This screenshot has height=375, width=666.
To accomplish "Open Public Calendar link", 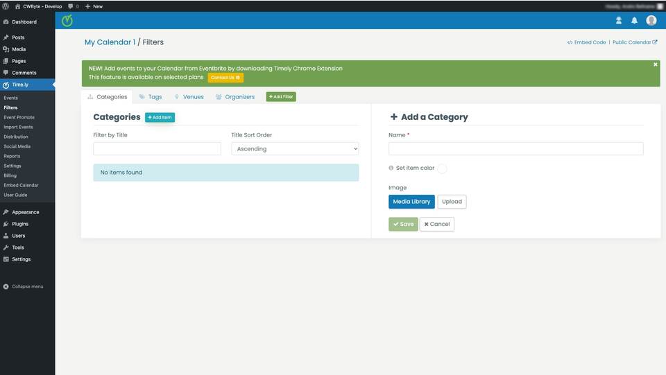I will pyautogui.click(x=635, y=42).
